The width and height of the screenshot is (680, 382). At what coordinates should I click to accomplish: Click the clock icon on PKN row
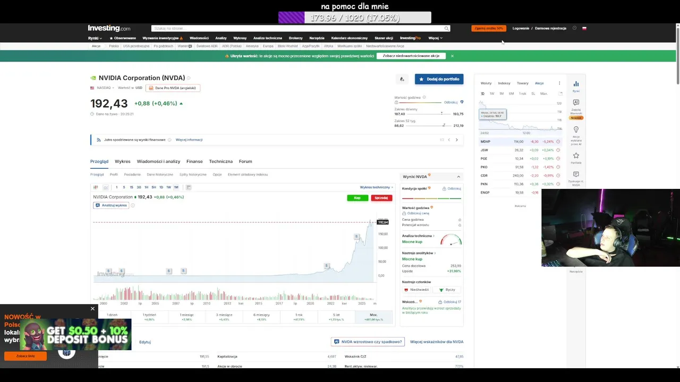558,184
